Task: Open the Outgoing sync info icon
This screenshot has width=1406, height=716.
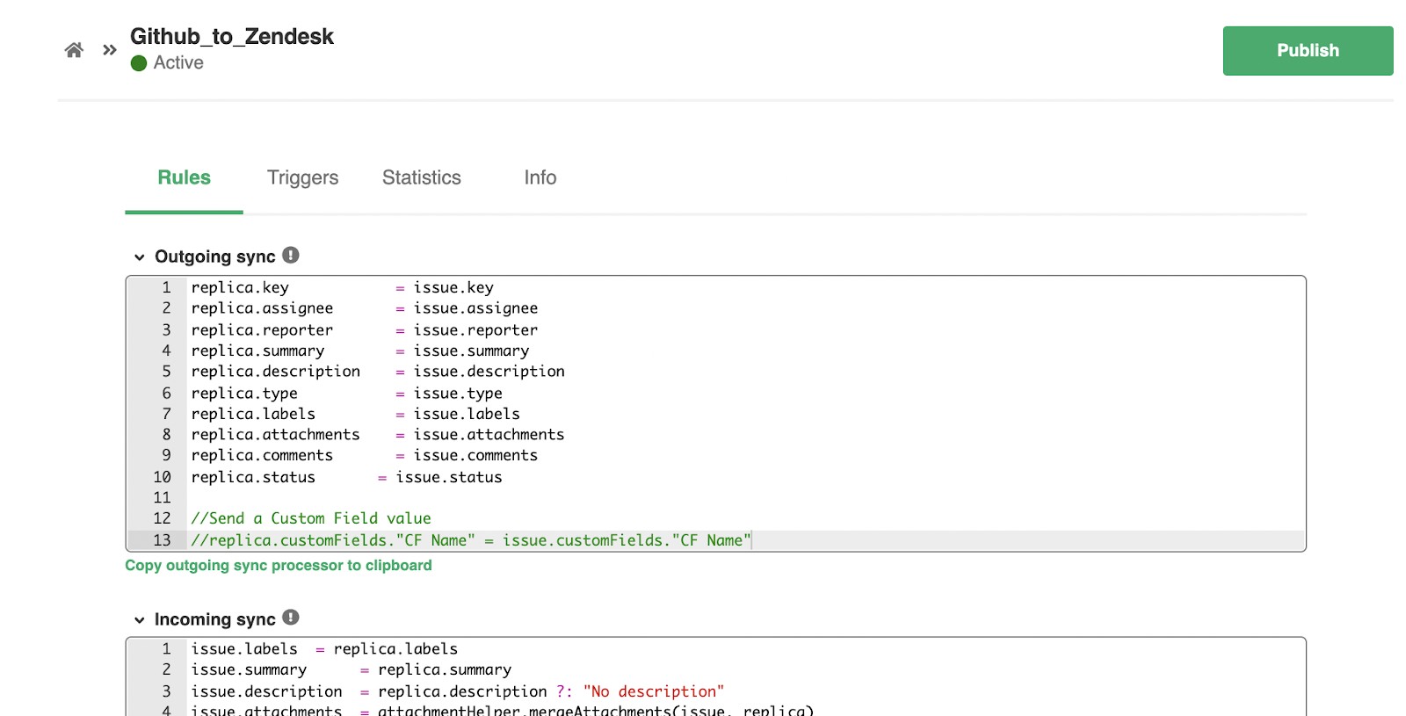Action: pyautogui.click(x=291, y=255)
